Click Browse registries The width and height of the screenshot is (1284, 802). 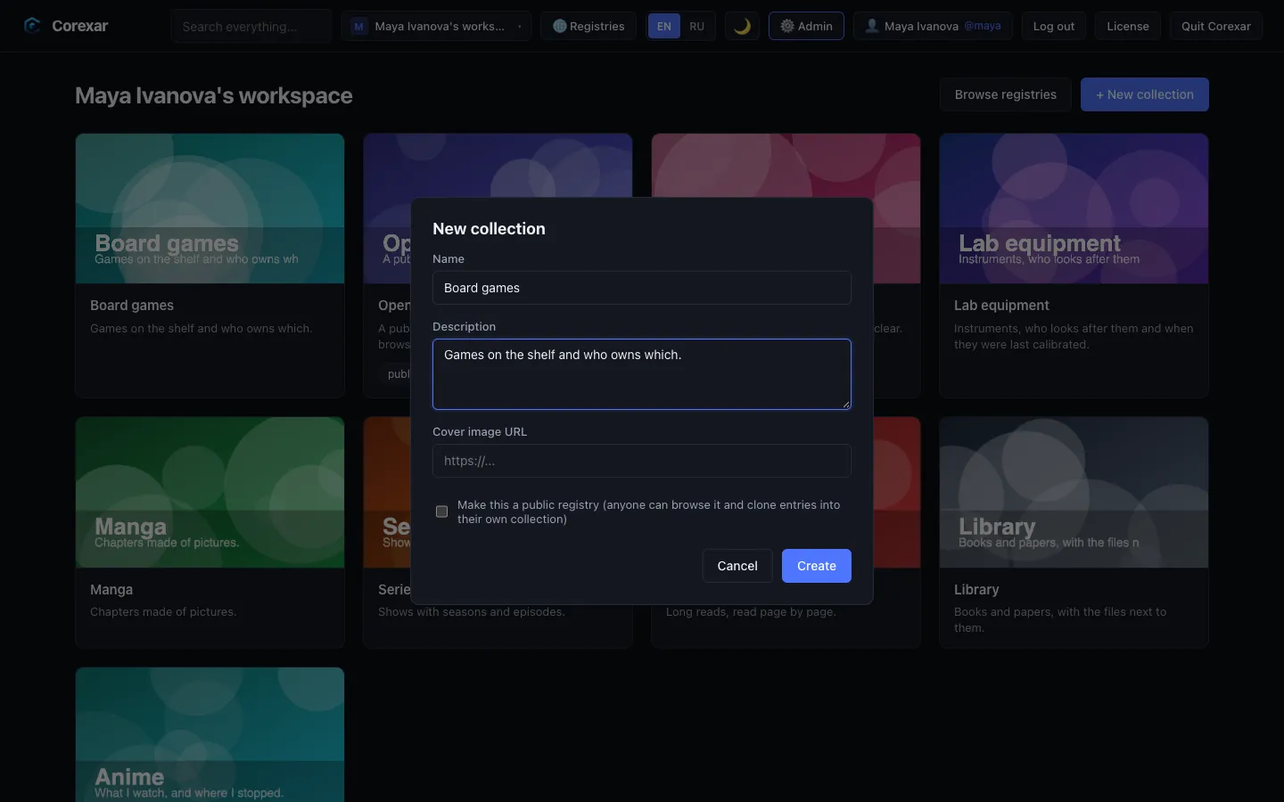tap(1006, 94)
